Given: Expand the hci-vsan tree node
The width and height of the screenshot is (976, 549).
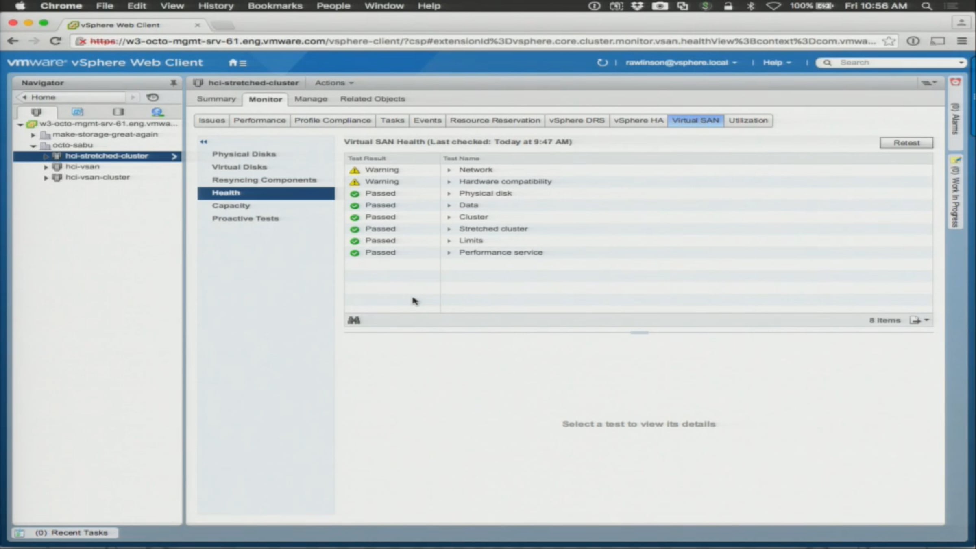Looking at the screenshot, I should point(46,167).
